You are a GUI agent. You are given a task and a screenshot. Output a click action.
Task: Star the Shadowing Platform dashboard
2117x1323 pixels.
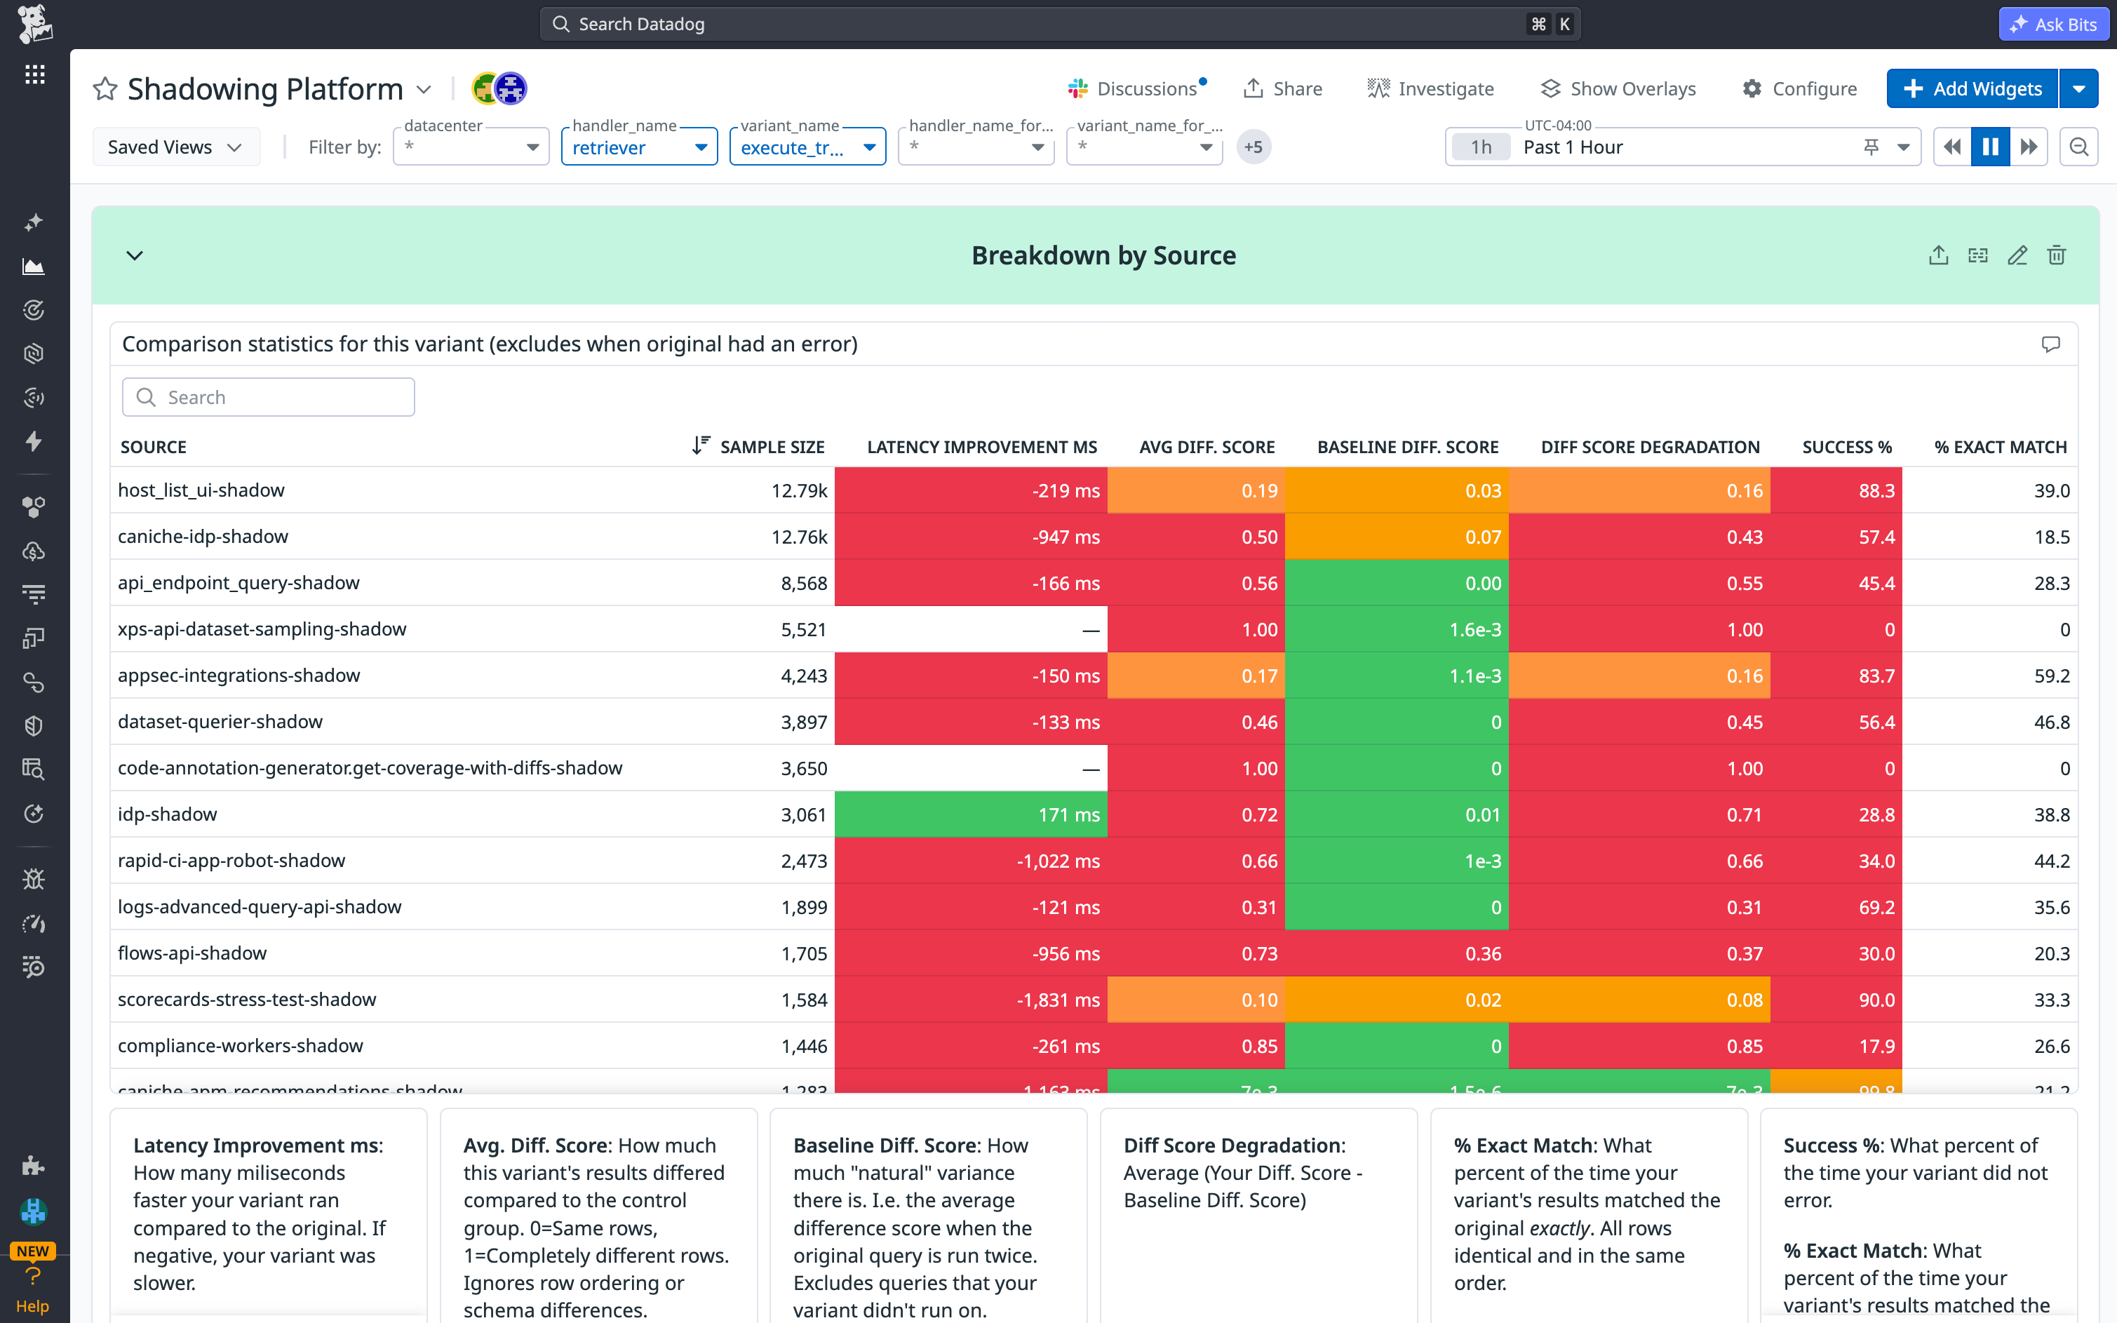105,88
